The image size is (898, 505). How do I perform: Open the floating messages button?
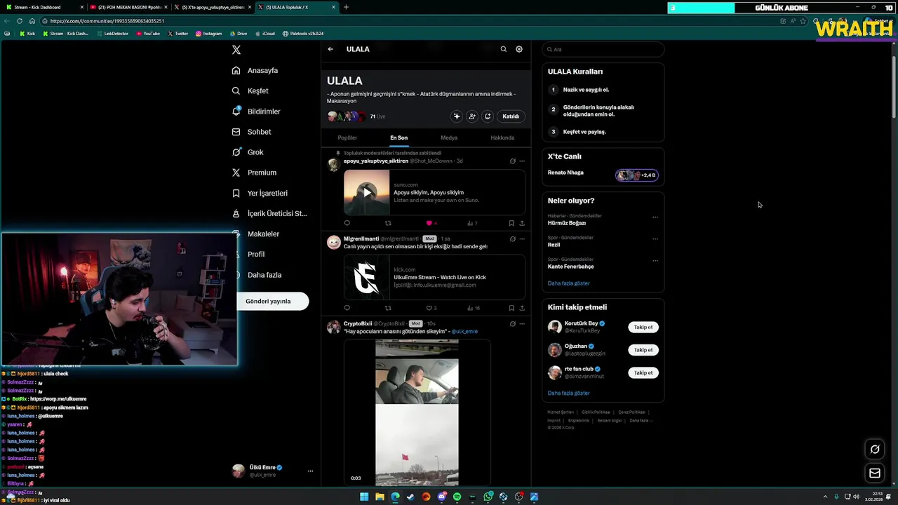coord(875,473)
